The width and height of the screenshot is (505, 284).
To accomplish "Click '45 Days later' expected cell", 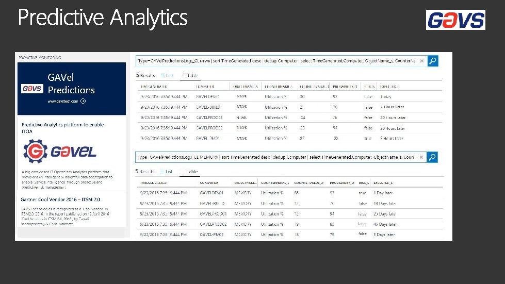I will click(385, 224).
